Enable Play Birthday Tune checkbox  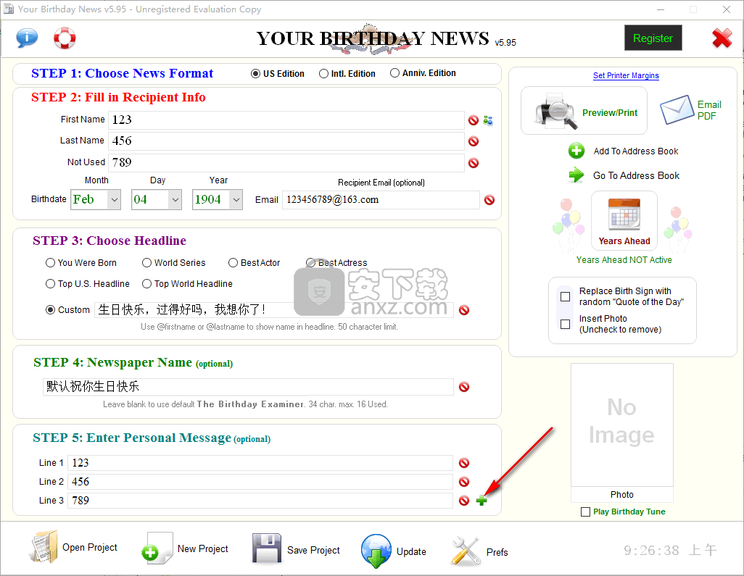585,512
